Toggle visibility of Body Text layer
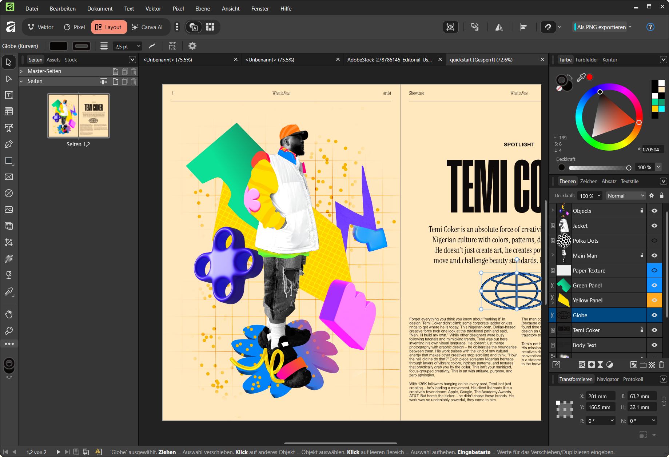Viewport: 669px width, 457px height. pos(654,345)
